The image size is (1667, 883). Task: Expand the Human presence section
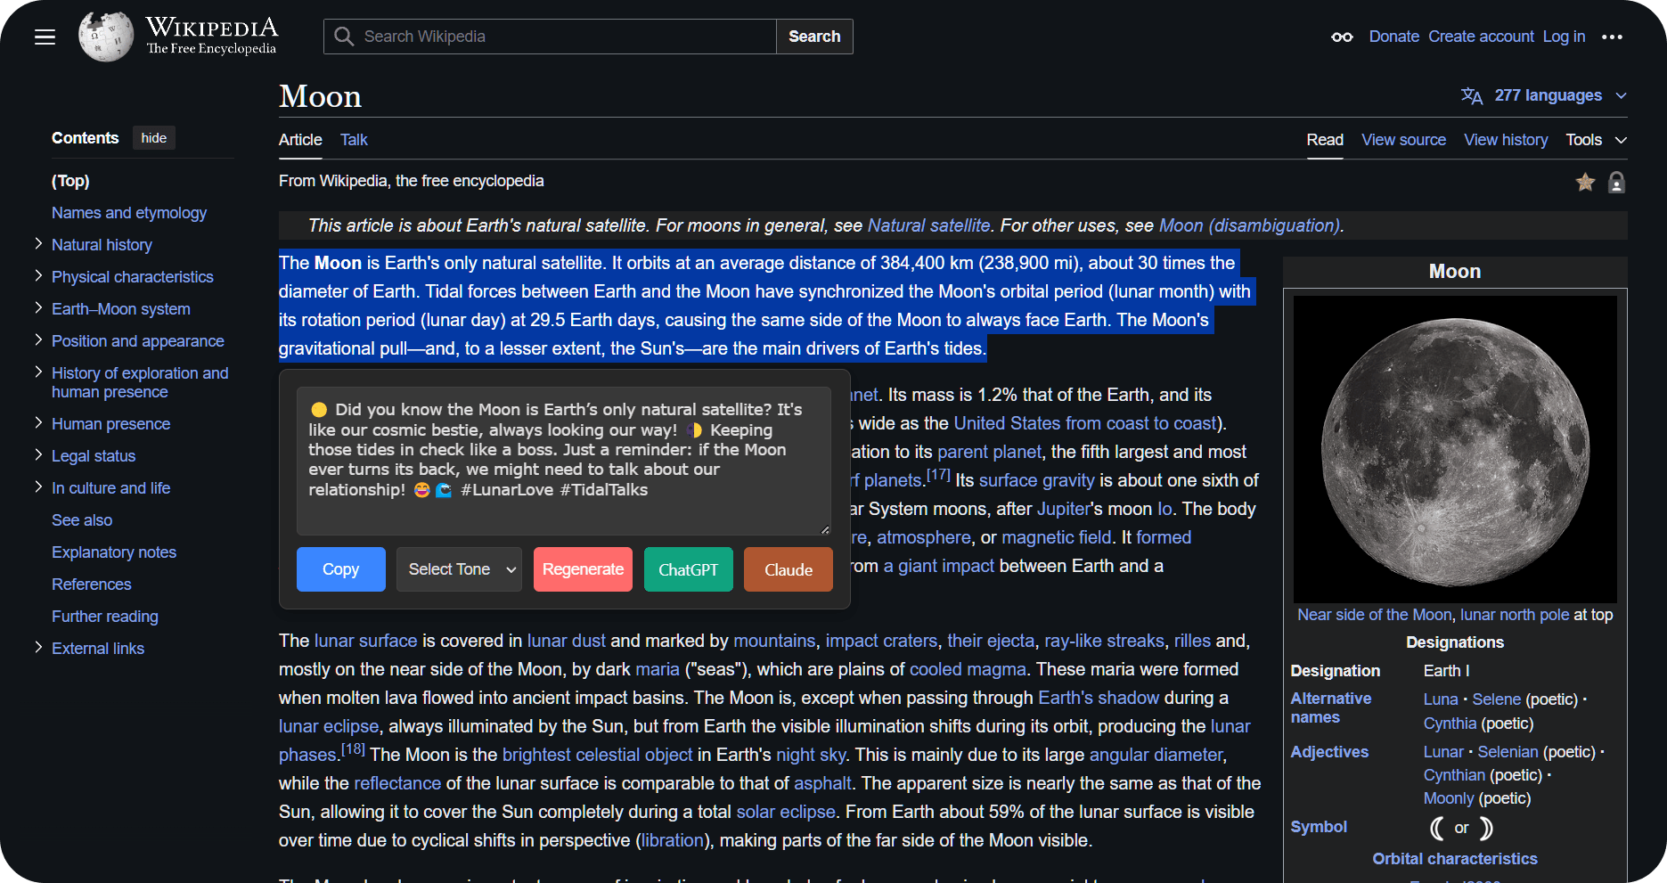tap(38, 422)
